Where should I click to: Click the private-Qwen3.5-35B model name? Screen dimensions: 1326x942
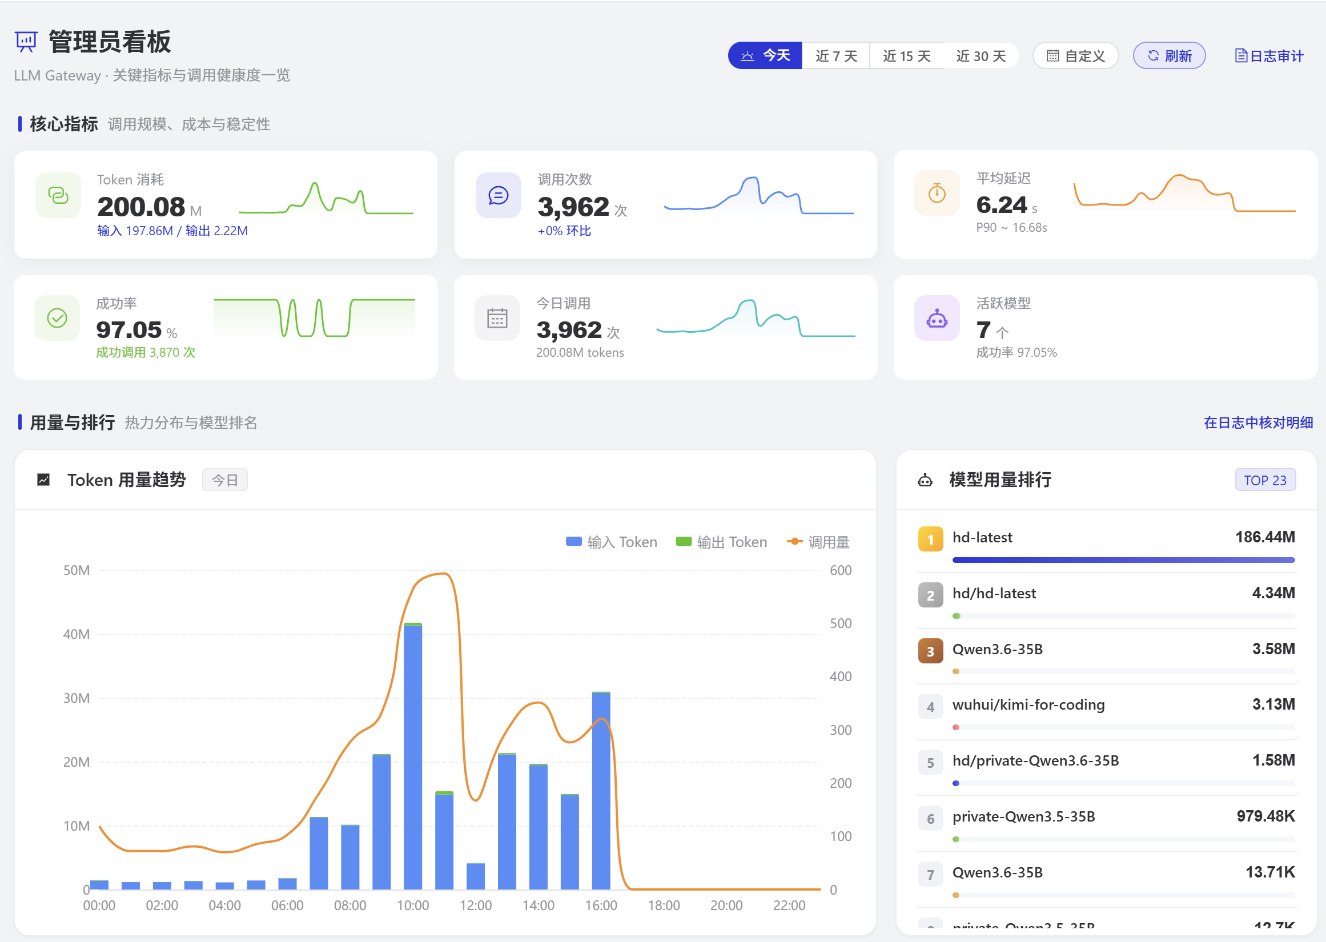click(1023, 816)
